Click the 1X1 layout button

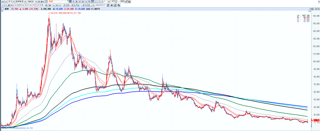pos(4,5)
